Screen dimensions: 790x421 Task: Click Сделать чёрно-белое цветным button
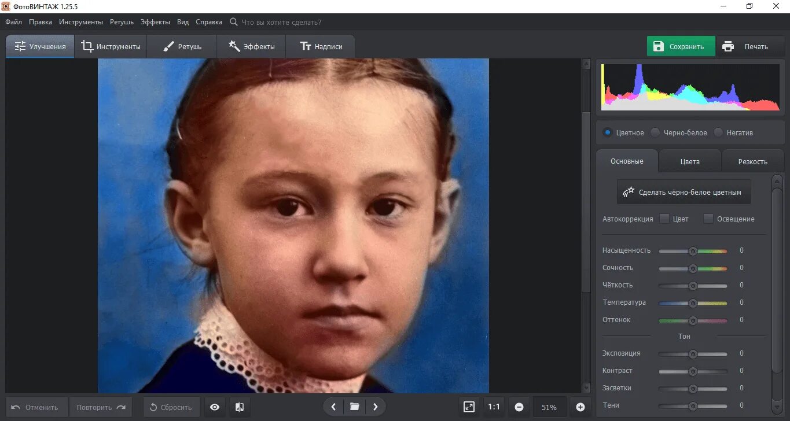[684, 192]
